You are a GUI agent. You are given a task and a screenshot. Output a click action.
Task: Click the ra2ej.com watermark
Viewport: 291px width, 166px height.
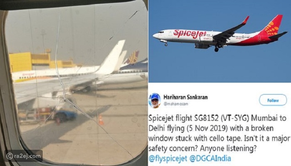click(x=23, y=156)
